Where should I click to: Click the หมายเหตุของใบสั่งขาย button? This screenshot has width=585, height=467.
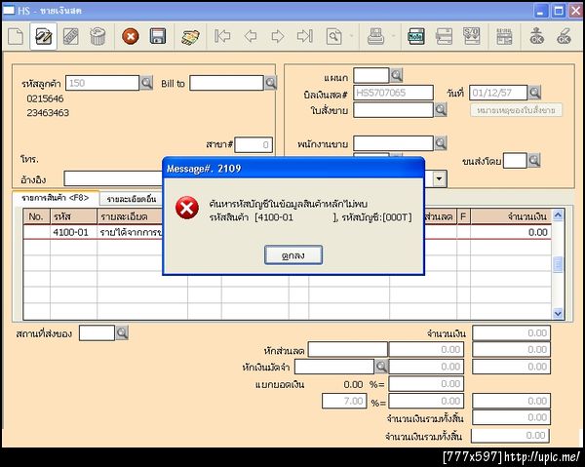point(516,110)
